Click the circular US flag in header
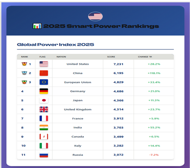This screenshot has width=190, height=168. tap(95, 16)
